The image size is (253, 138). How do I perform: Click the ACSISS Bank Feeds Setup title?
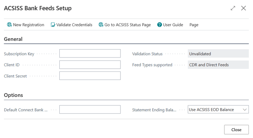38,8
